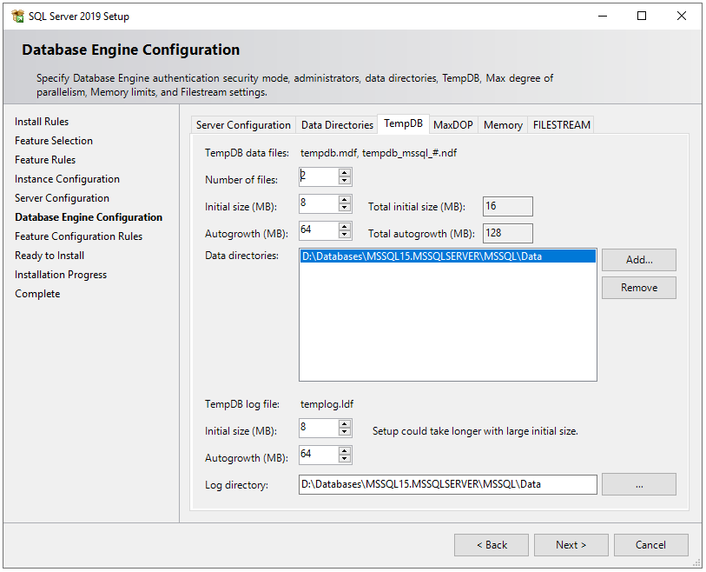This screenshot has height=572, width=706.
Task: Decrease log file Autogrowth down arrow
Action: click(345, 459)
